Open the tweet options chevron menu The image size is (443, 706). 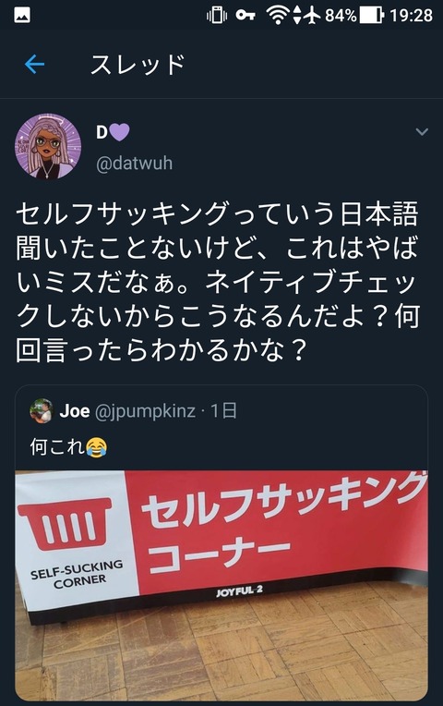click(x=422, y=132)
